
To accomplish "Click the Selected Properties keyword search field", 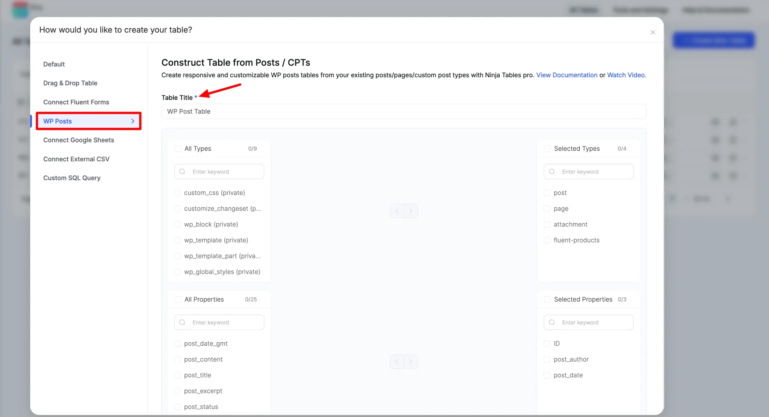I will tap(589, 322).
